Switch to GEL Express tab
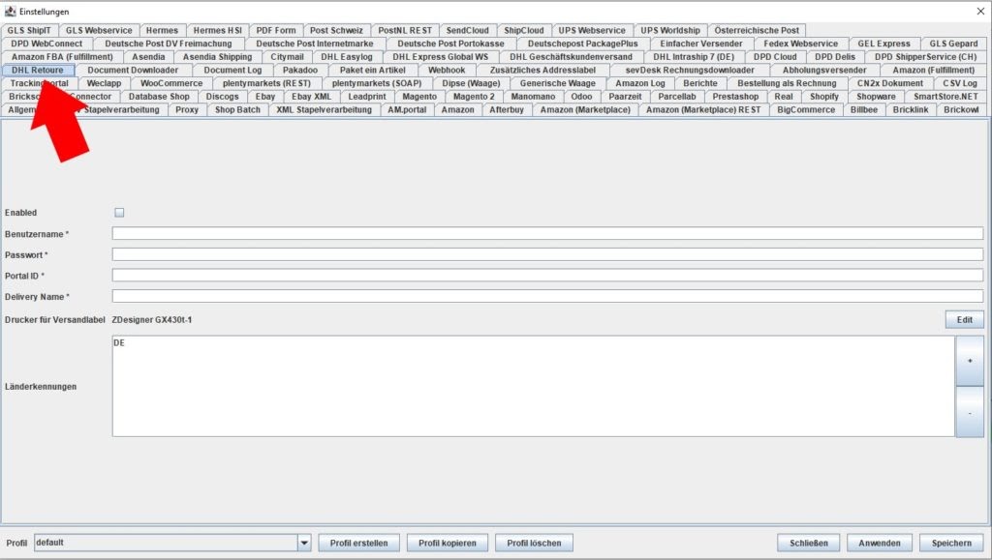 click(x=883, y=44)
